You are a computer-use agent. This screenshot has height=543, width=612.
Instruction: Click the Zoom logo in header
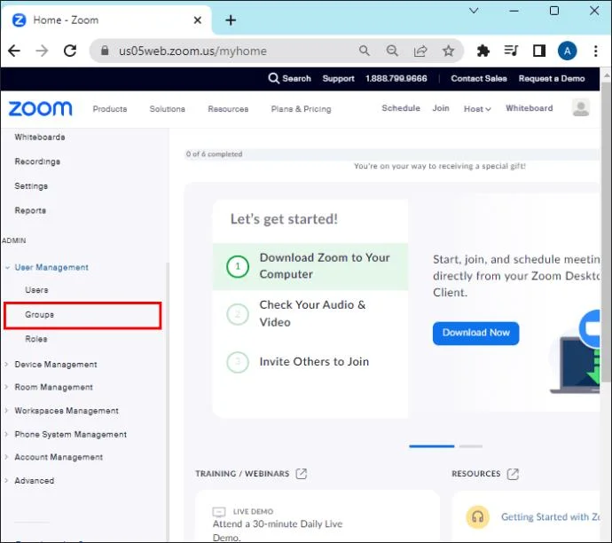point(40,108)
